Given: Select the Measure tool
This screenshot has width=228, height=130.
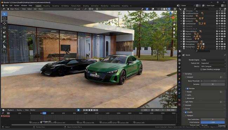Looking at the screenshot, I should [4, 46].
